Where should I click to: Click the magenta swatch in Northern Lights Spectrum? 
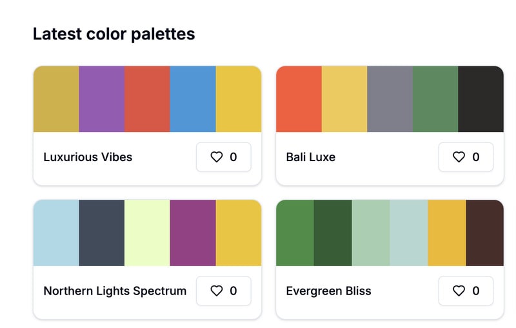pos(193,233)
